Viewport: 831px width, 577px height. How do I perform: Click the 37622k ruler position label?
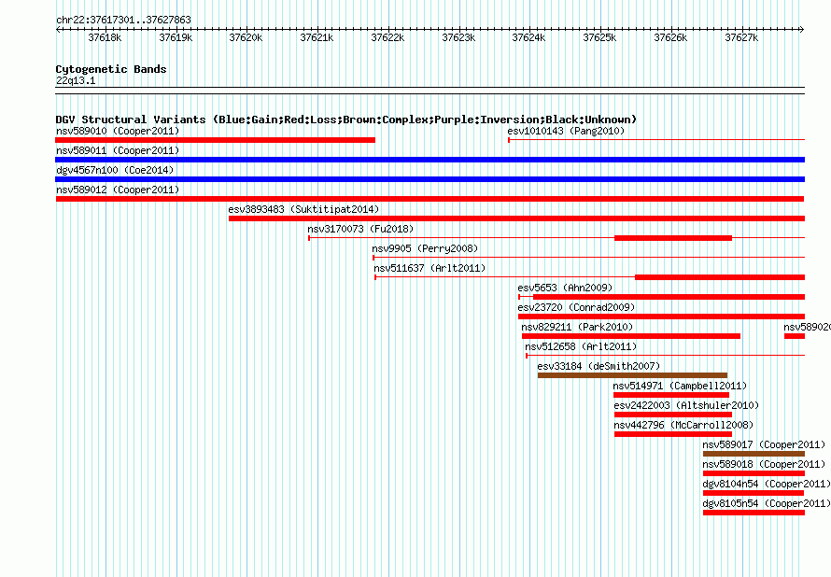pos(387,38)
